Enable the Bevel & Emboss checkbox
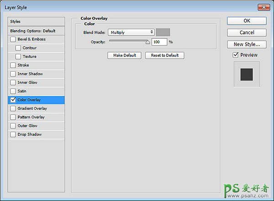Screen dimensions: 274x201 [x=13, y=39]
